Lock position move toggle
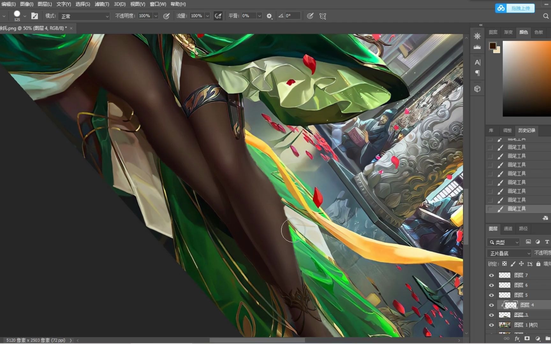This screenshot has width=551, height=344. click(x=521, y=264)
